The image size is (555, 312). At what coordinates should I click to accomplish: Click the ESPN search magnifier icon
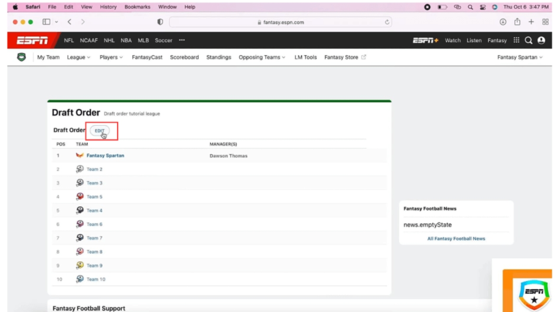coord(529,40)
